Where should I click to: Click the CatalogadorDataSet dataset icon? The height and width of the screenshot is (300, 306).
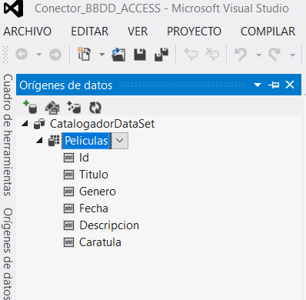39,124
